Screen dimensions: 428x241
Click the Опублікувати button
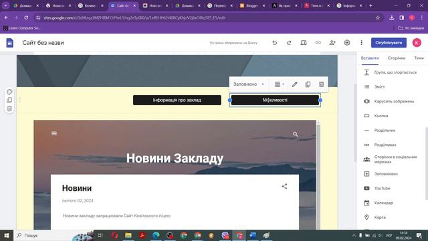pyautogui.click(x=389, y=43)
